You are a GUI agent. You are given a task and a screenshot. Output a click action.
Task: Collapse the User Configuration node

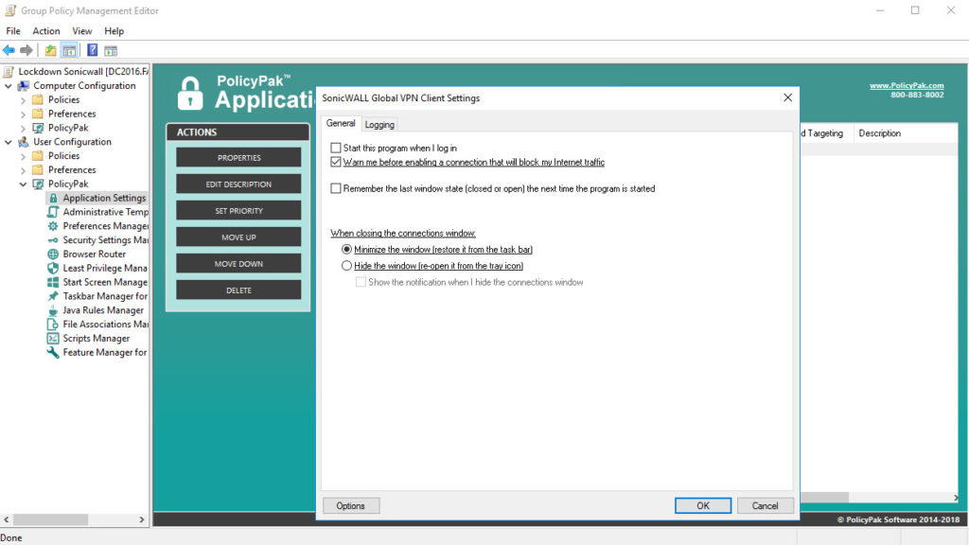click(8, 142)
